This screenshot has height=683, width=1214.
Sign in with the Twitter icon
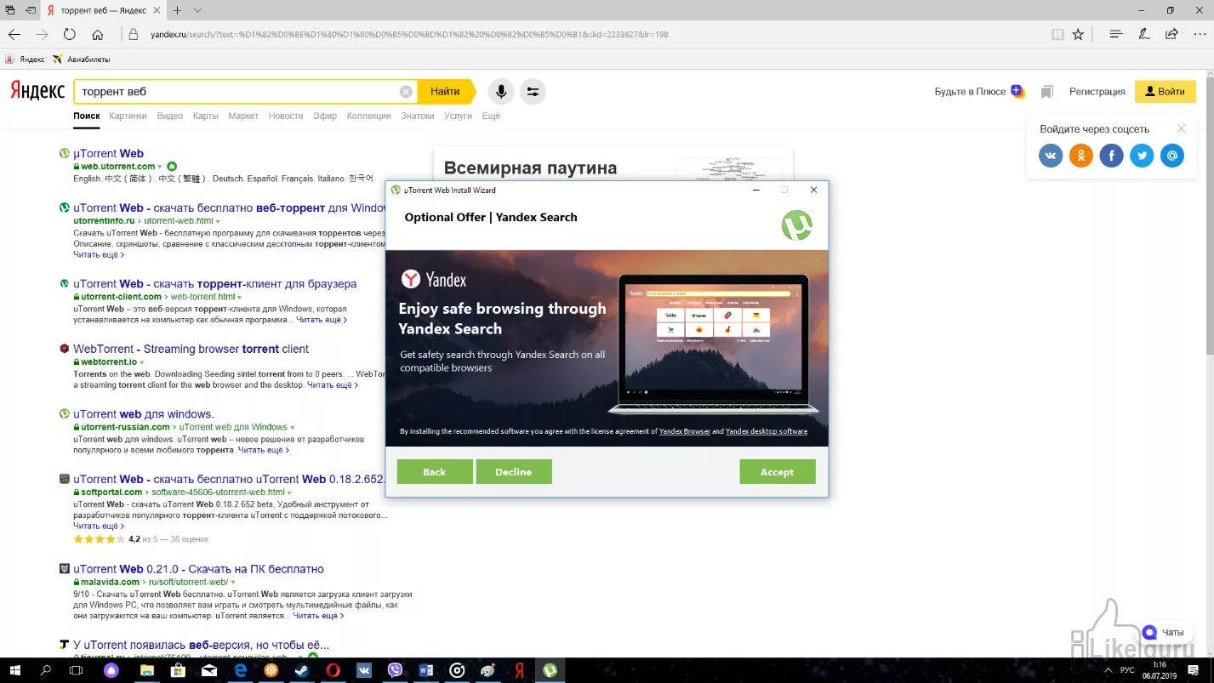[x=1142, y=156]
